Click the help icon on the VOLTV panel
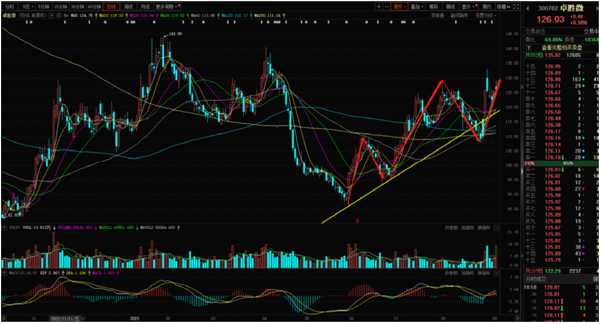The height and width of the screenshot is (324, 601). (x=5, y=228)
